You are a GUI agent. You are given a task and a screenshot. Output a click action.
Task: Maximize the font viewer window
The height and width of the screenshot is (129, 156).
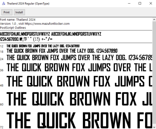tap(140, 3)
